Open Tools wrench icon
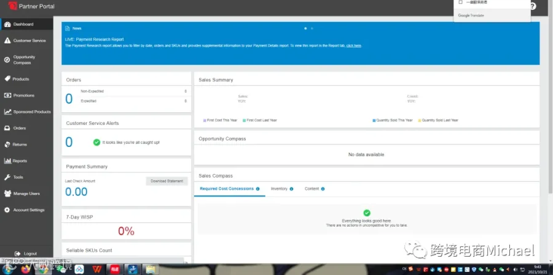Viewport: 553px width, 275px height. [x=7, y=177]
